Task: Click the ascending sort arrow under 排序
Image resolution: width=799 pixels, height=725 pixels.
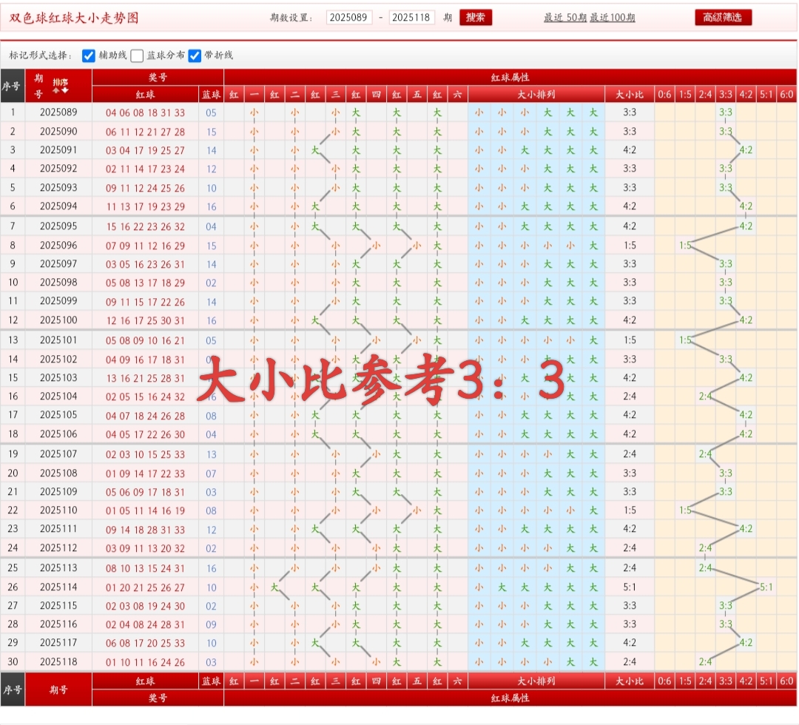Action: click(x=55, y=90)
